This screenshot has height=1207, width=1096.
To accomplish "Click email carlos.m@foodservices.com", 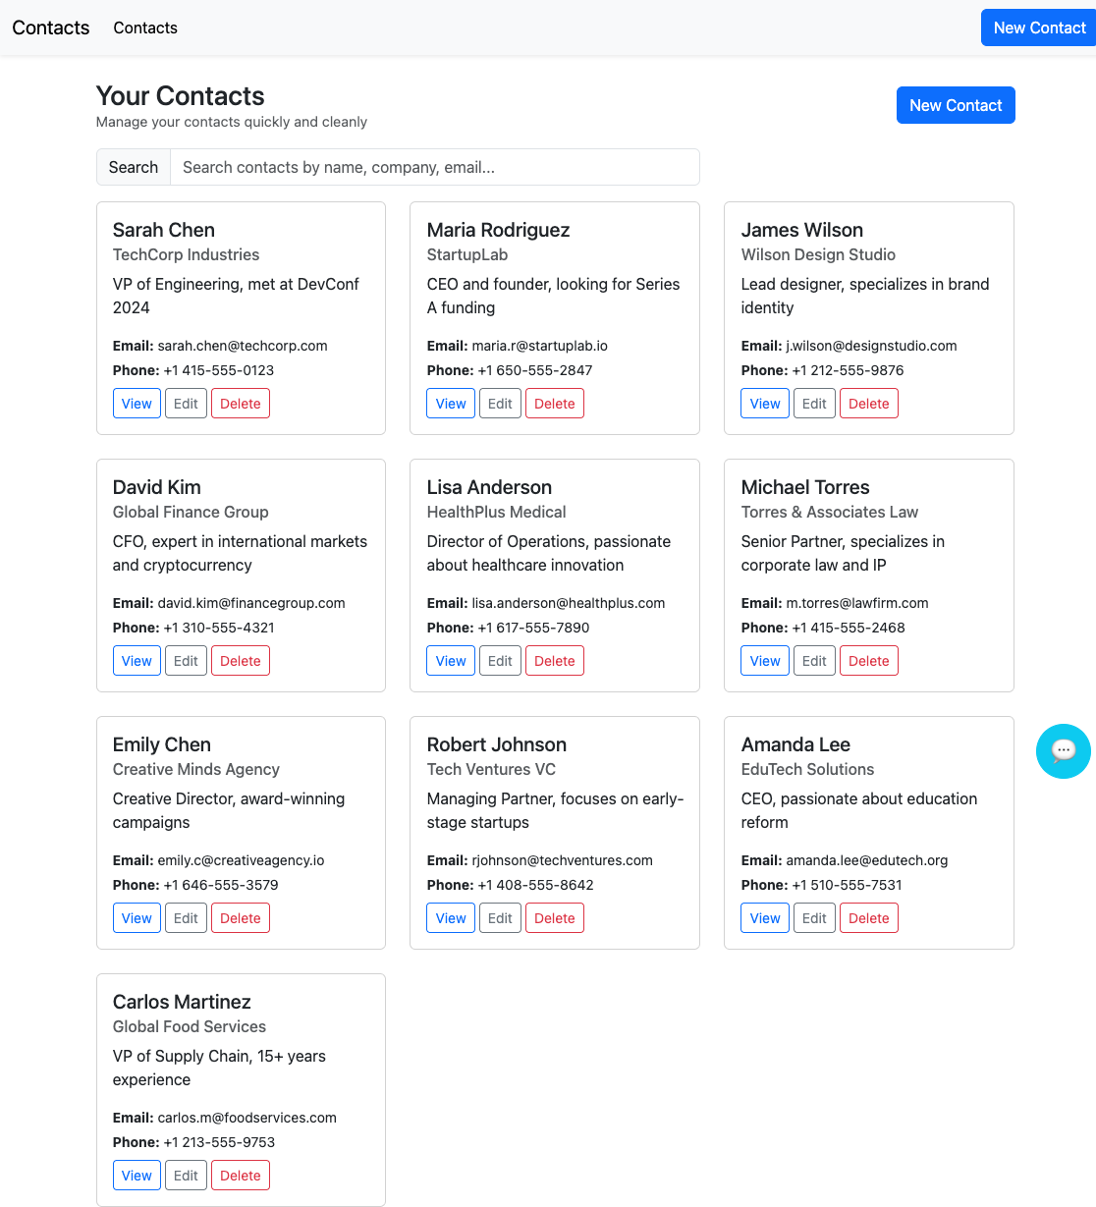I will click(x=247, y=1118).
